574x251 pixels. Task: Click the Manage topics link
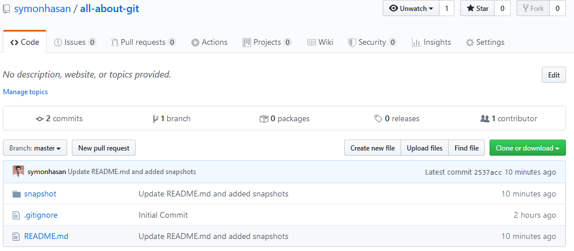pyautogui.click(x=25, y=92)
